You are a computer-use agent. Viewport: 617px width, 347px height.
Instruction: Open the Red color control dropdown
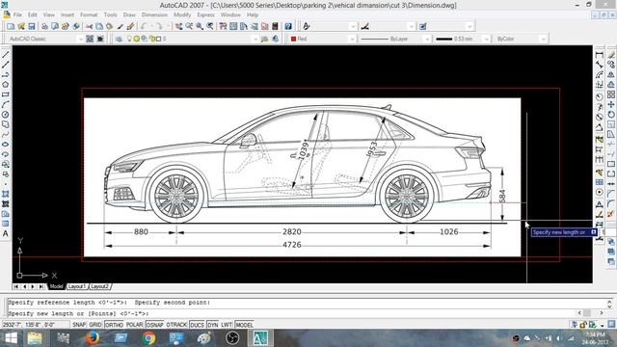(x=352, y=39)
